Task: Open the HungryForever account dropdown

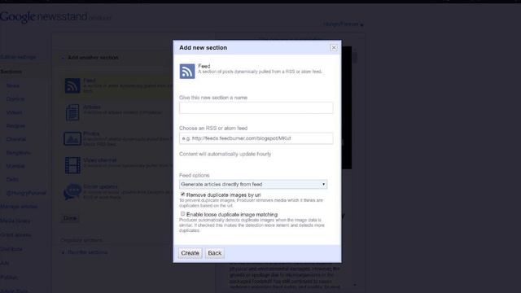Action: [x=344, y=24]
